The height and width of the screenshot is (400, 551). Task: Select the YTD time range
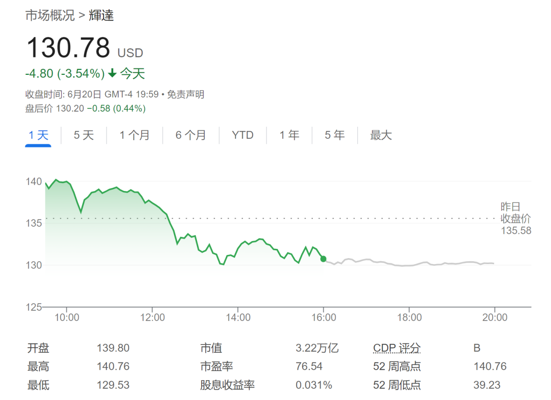tap(242, 135)
